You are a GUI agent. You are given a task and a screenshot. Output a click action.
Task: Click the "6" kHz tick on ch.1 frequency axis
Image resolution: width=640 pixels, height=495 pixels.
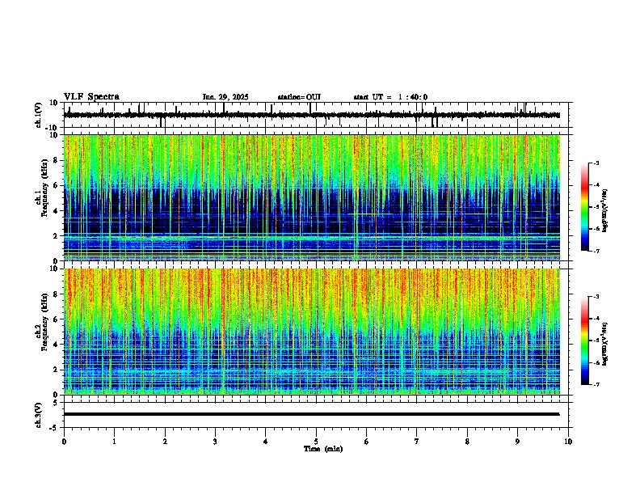click(57, 186)
